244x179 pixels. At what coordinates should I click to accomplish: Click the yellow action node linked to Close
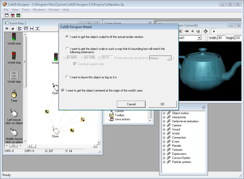tap(72, 130)
